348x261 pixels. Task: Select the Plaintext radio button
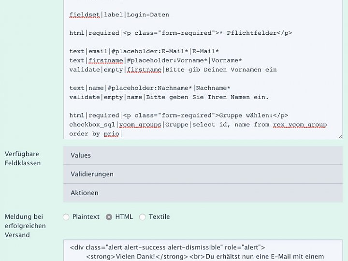[66, 217]
